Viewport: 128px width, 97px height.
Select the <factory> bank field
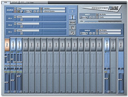pyautogui.click(x=54, y=8)
